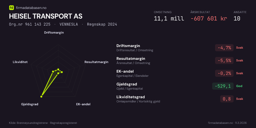Viewport: 256px width, 128px height.
Task: Click the firmadatabasen.no green logo icon
Action: 12,7
